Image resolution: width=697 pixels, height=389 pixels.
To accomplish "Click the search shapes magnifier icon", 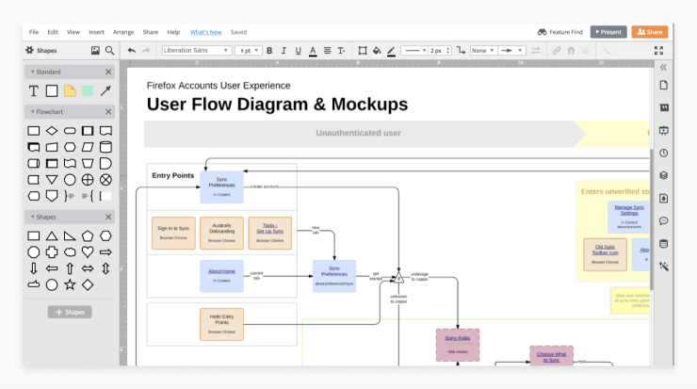I will coord(110,51).
